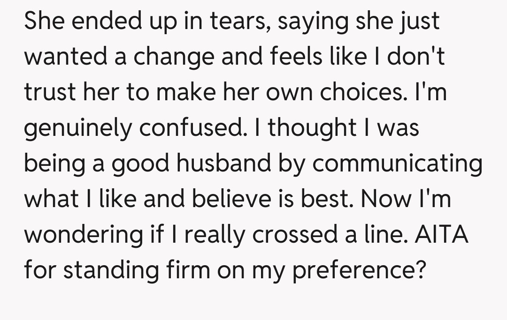This screenshot has height=320, width=507.
Task: Click the acronym "AITA"
Action: click(441, 233)
